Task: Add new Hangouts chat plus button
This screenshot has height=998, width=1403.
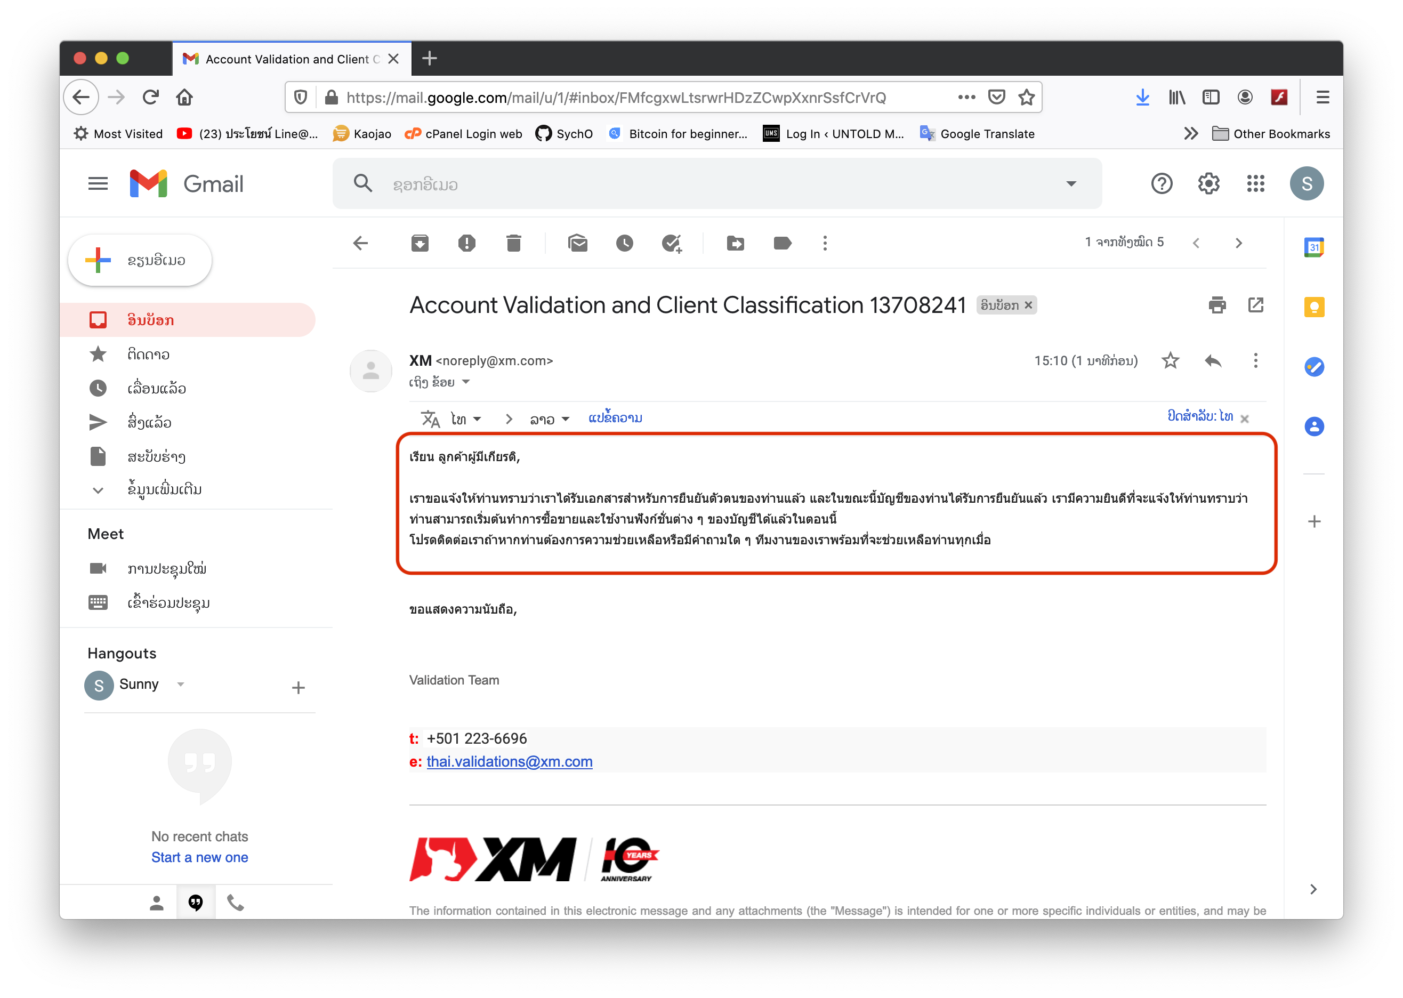Action: coord(299,688)
